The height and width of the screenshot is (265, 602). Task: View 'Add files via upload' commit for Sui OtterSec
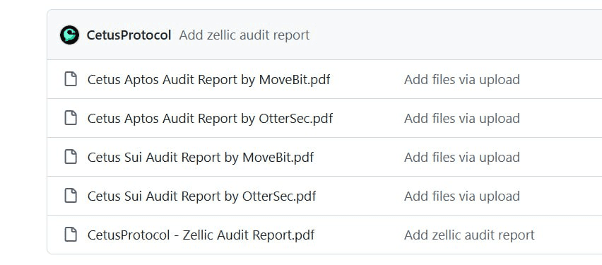[462, 196]
